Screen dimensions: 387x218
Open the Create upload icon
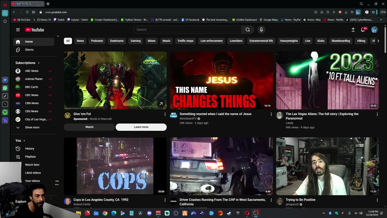click(353, 30)
